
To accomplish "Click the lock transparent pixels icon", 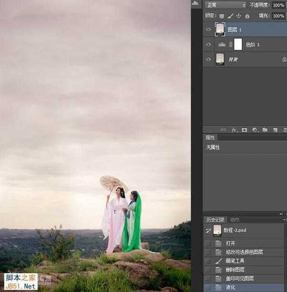I will tap(222, 16).
